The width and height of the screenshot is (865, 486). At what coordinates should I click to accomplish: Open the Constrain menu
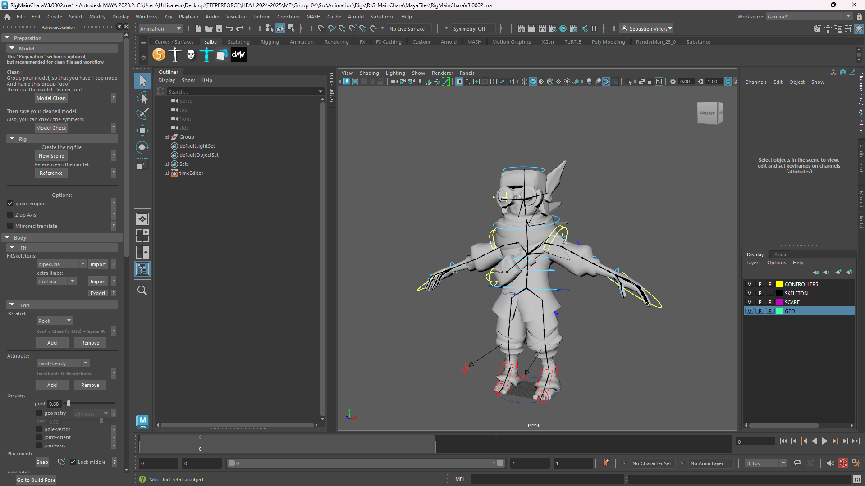[x=288, y=17]
